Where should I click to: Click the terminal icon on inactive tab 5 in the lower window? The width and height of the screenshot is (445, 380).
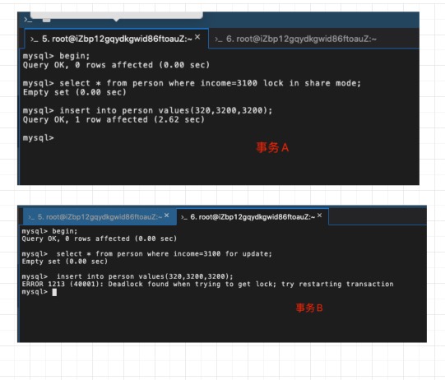pyautogui.click(x=31, y=217)
